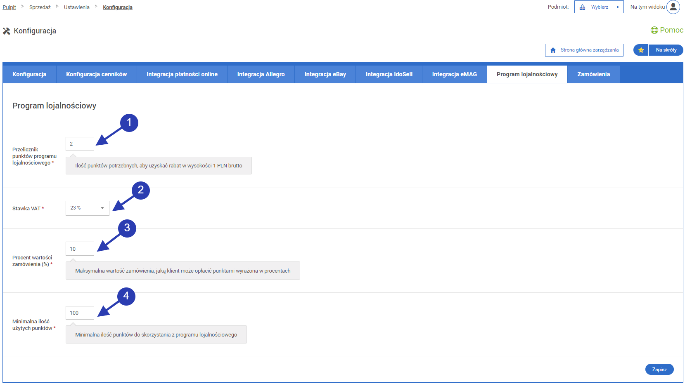Go to Integracja płatności online tab

point(182,74)
